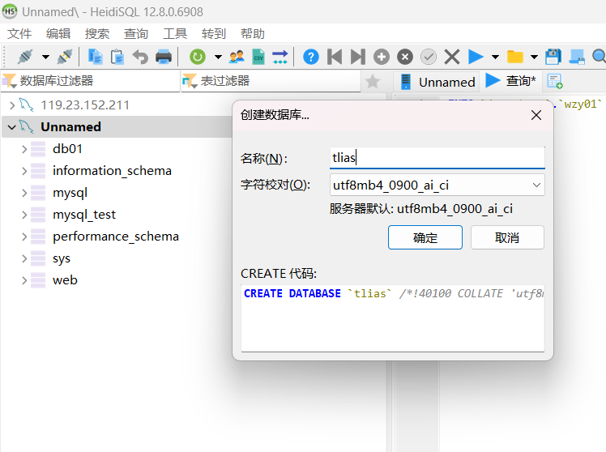This screenshot has height=452, width=606.
Task: Click the cancel editing X icon
Action: click(452, 57)
